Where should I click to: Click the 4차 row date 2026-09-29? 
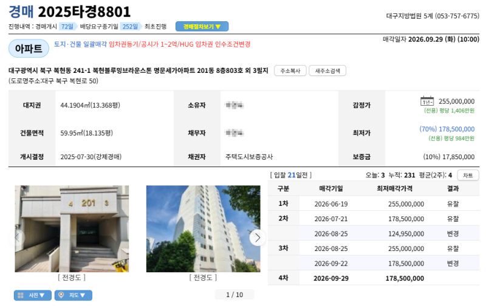coord(331,278)
